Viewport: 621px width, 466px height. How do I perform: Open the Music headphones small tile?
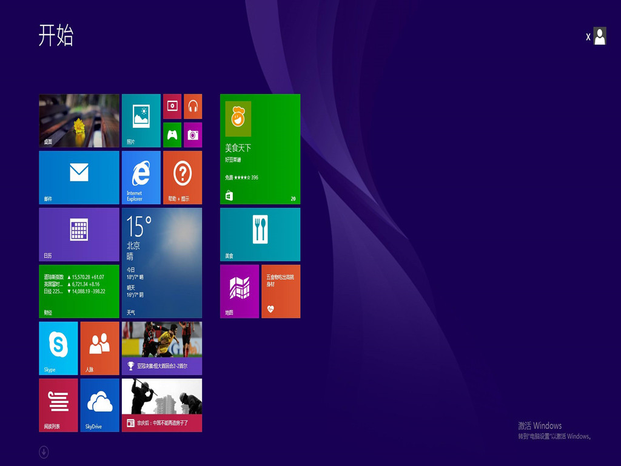point(193,106)
